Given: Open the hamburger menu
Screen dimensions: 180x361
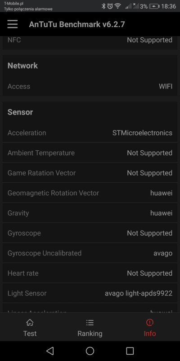Looking at the screenshot, I should [13, 24].
